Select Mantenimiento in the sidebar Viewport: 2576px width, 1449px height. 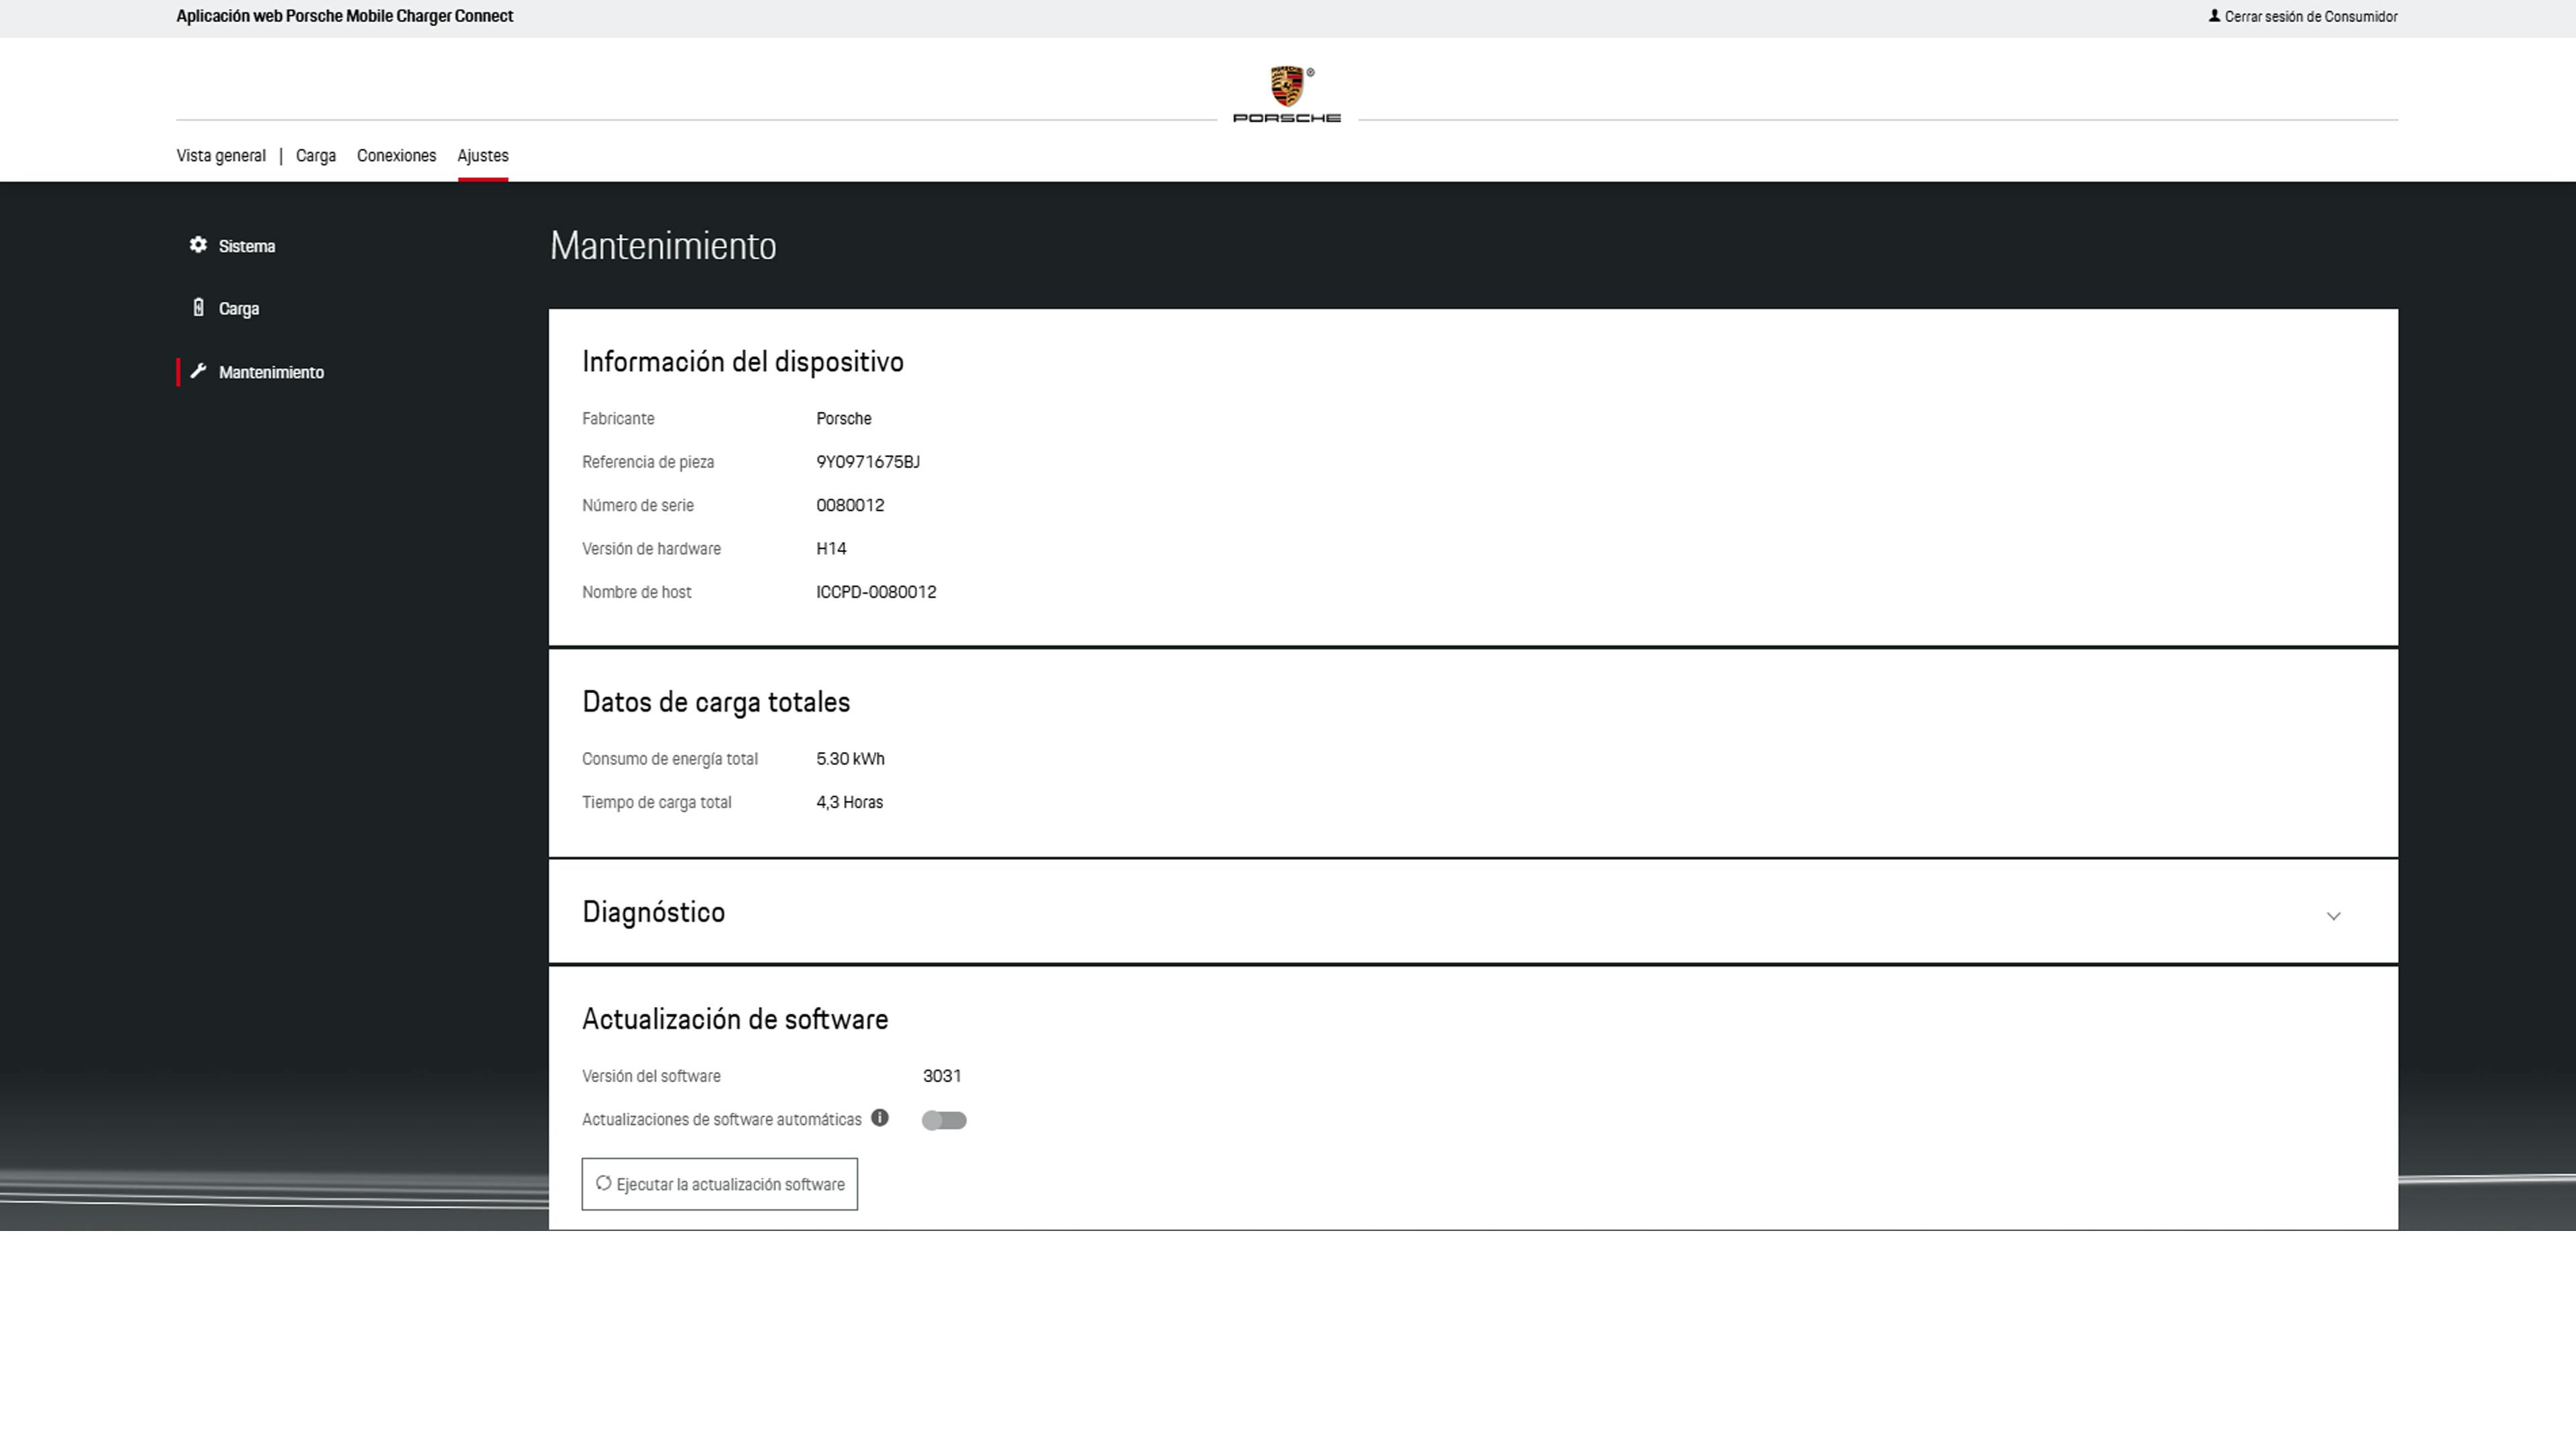[x=271, y=372]
